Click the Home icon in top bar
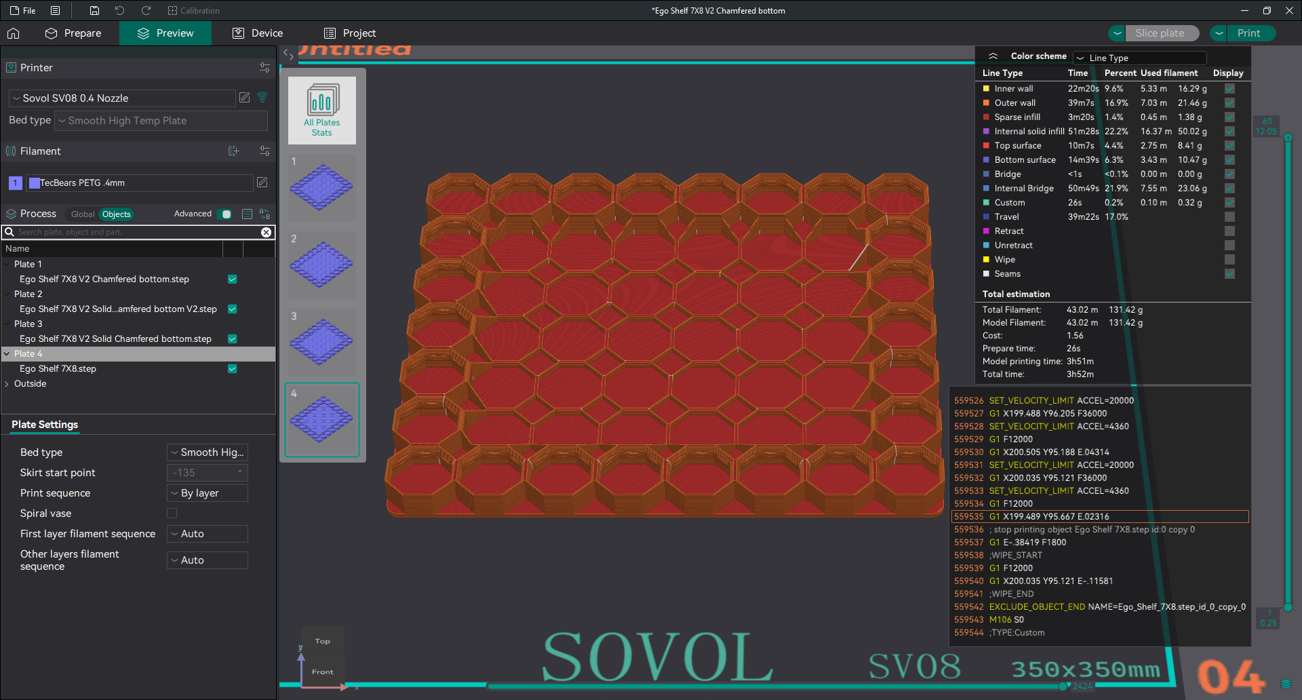 (14, 33)
